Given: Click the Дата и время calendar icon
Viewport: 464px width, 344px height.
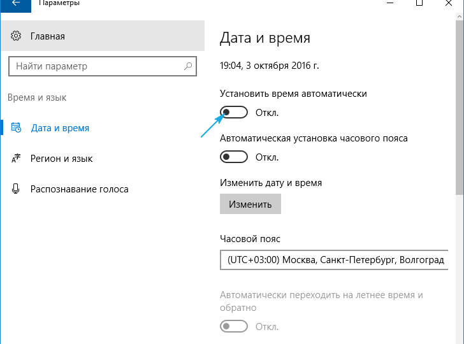Looking at the screenshot, I should pyautogui.click(x=17, y=128).
